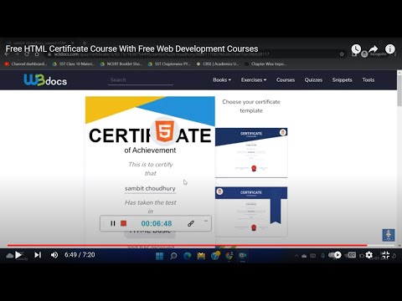This screenshot has width=402, height=301.
Task: Click the Share arrow icon
Action: coord(373,49)
